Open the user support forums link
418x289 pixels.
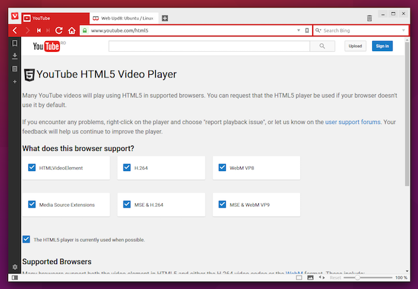point(353,122)
